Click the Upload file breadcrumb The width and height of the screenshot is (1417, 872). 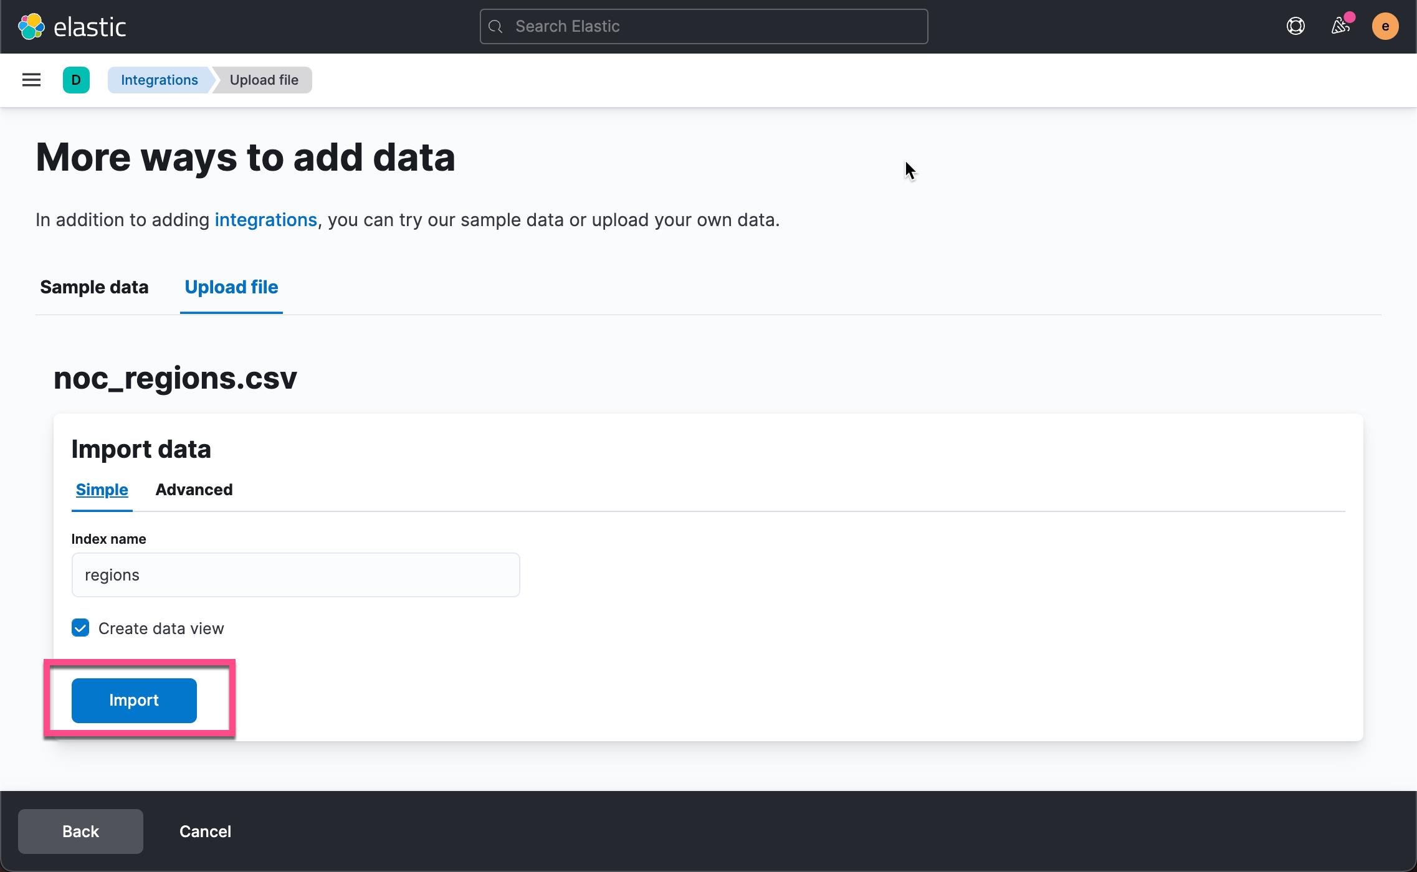264,80
